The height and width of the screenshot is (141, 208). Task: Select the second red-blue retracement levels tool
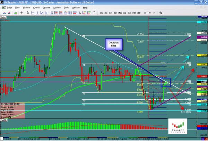[x=61, y=13]
